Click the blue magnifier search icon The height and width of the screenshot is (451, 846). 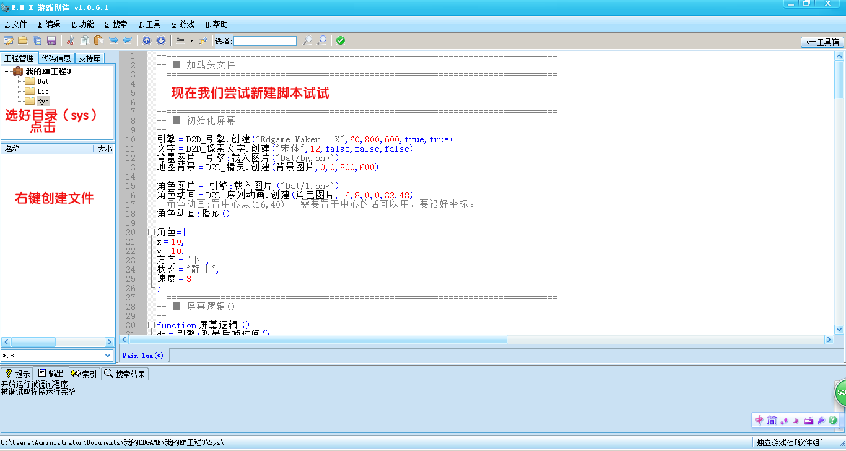coord(322,41)
